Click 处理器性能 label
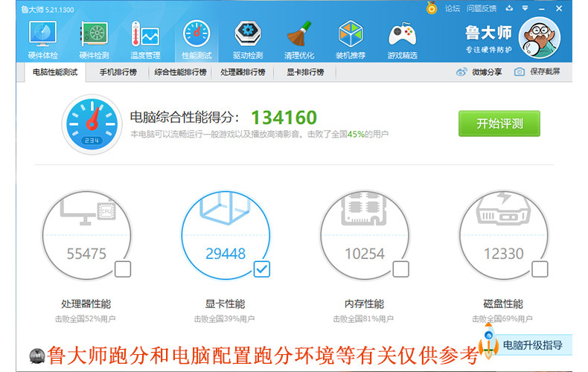The height and width of the screenshot is (372, 588). (x=86, y=304)
